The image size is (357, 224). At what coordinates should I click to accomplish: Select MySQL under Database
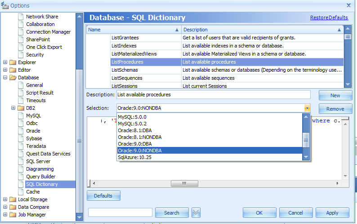tap(33, 116)
